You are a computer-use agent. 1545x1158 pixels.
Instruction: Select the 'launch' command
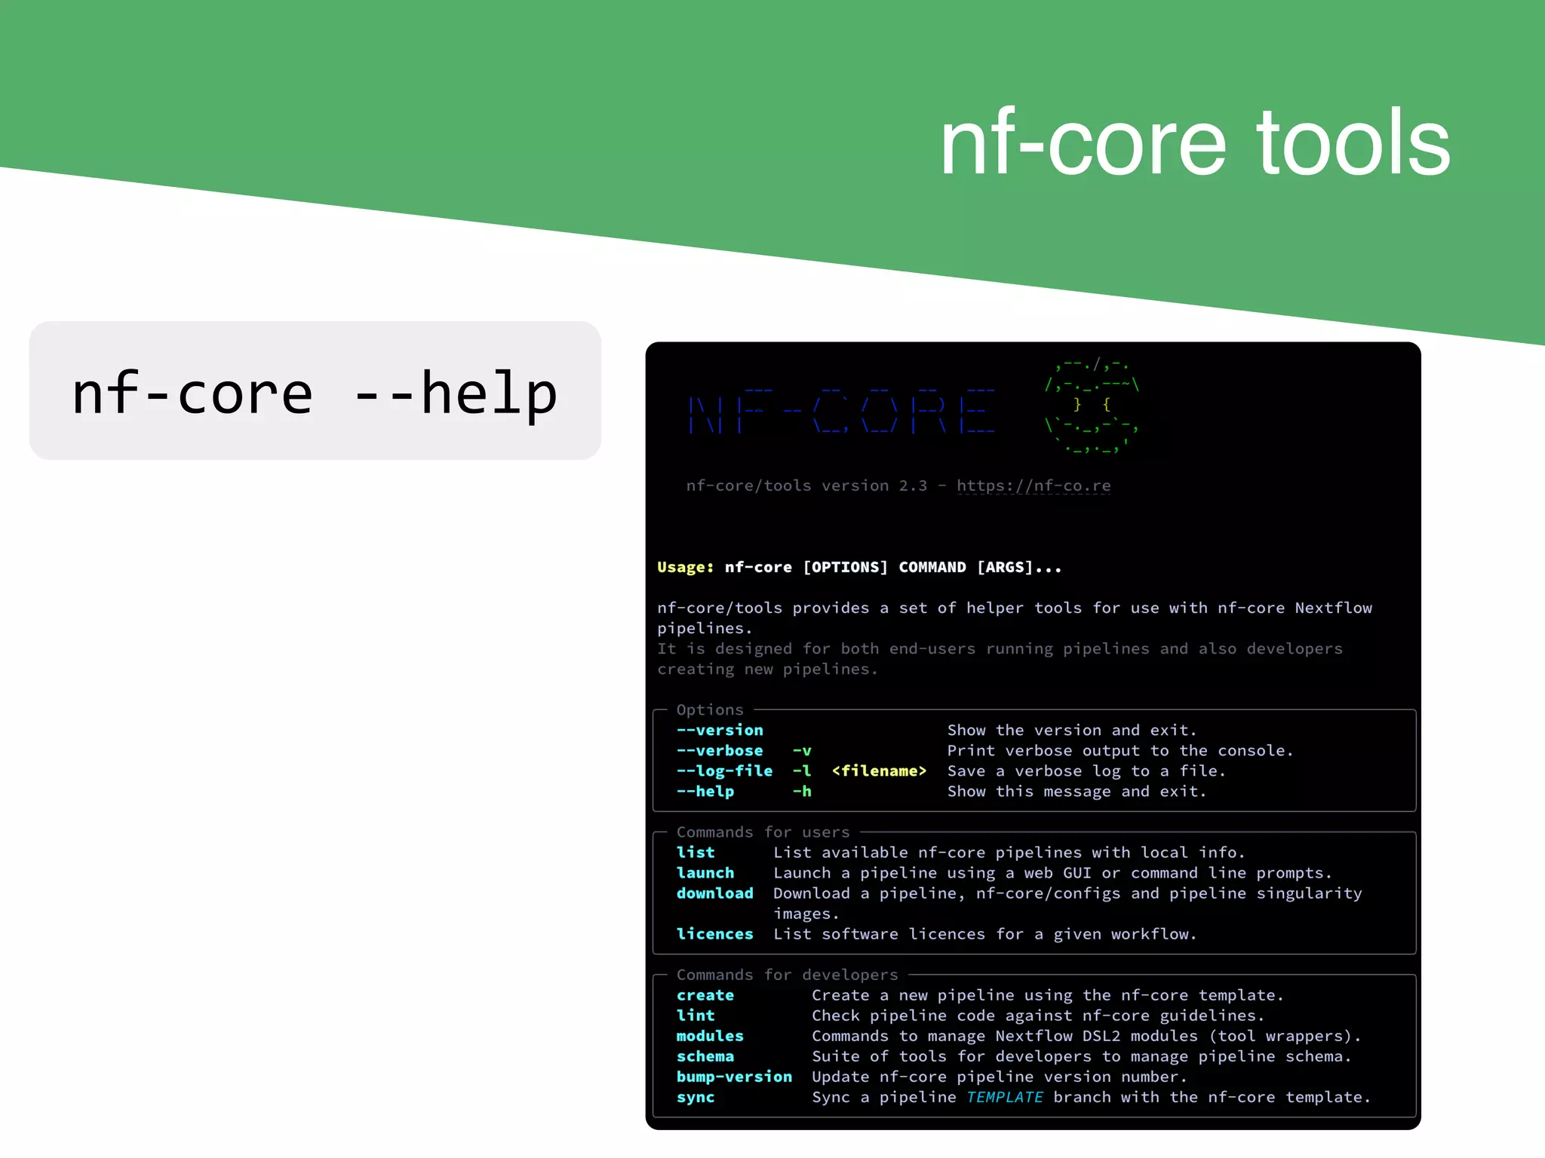[705, 872]
